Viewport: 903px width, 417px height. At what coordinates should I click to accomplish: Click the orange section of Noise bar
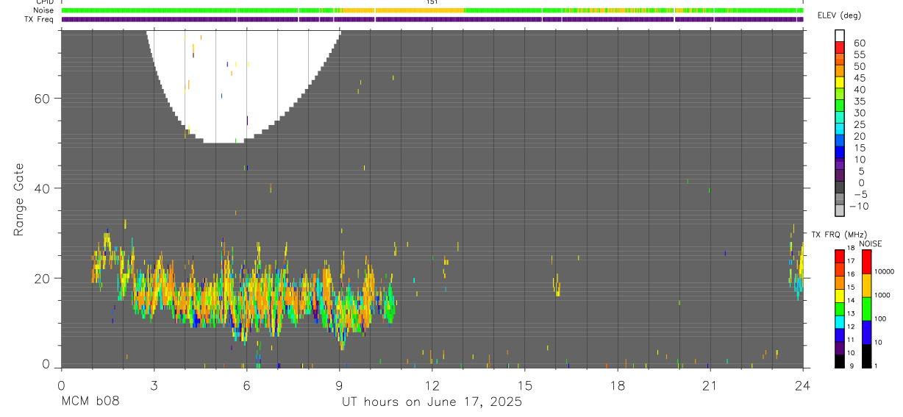(401, 10)
